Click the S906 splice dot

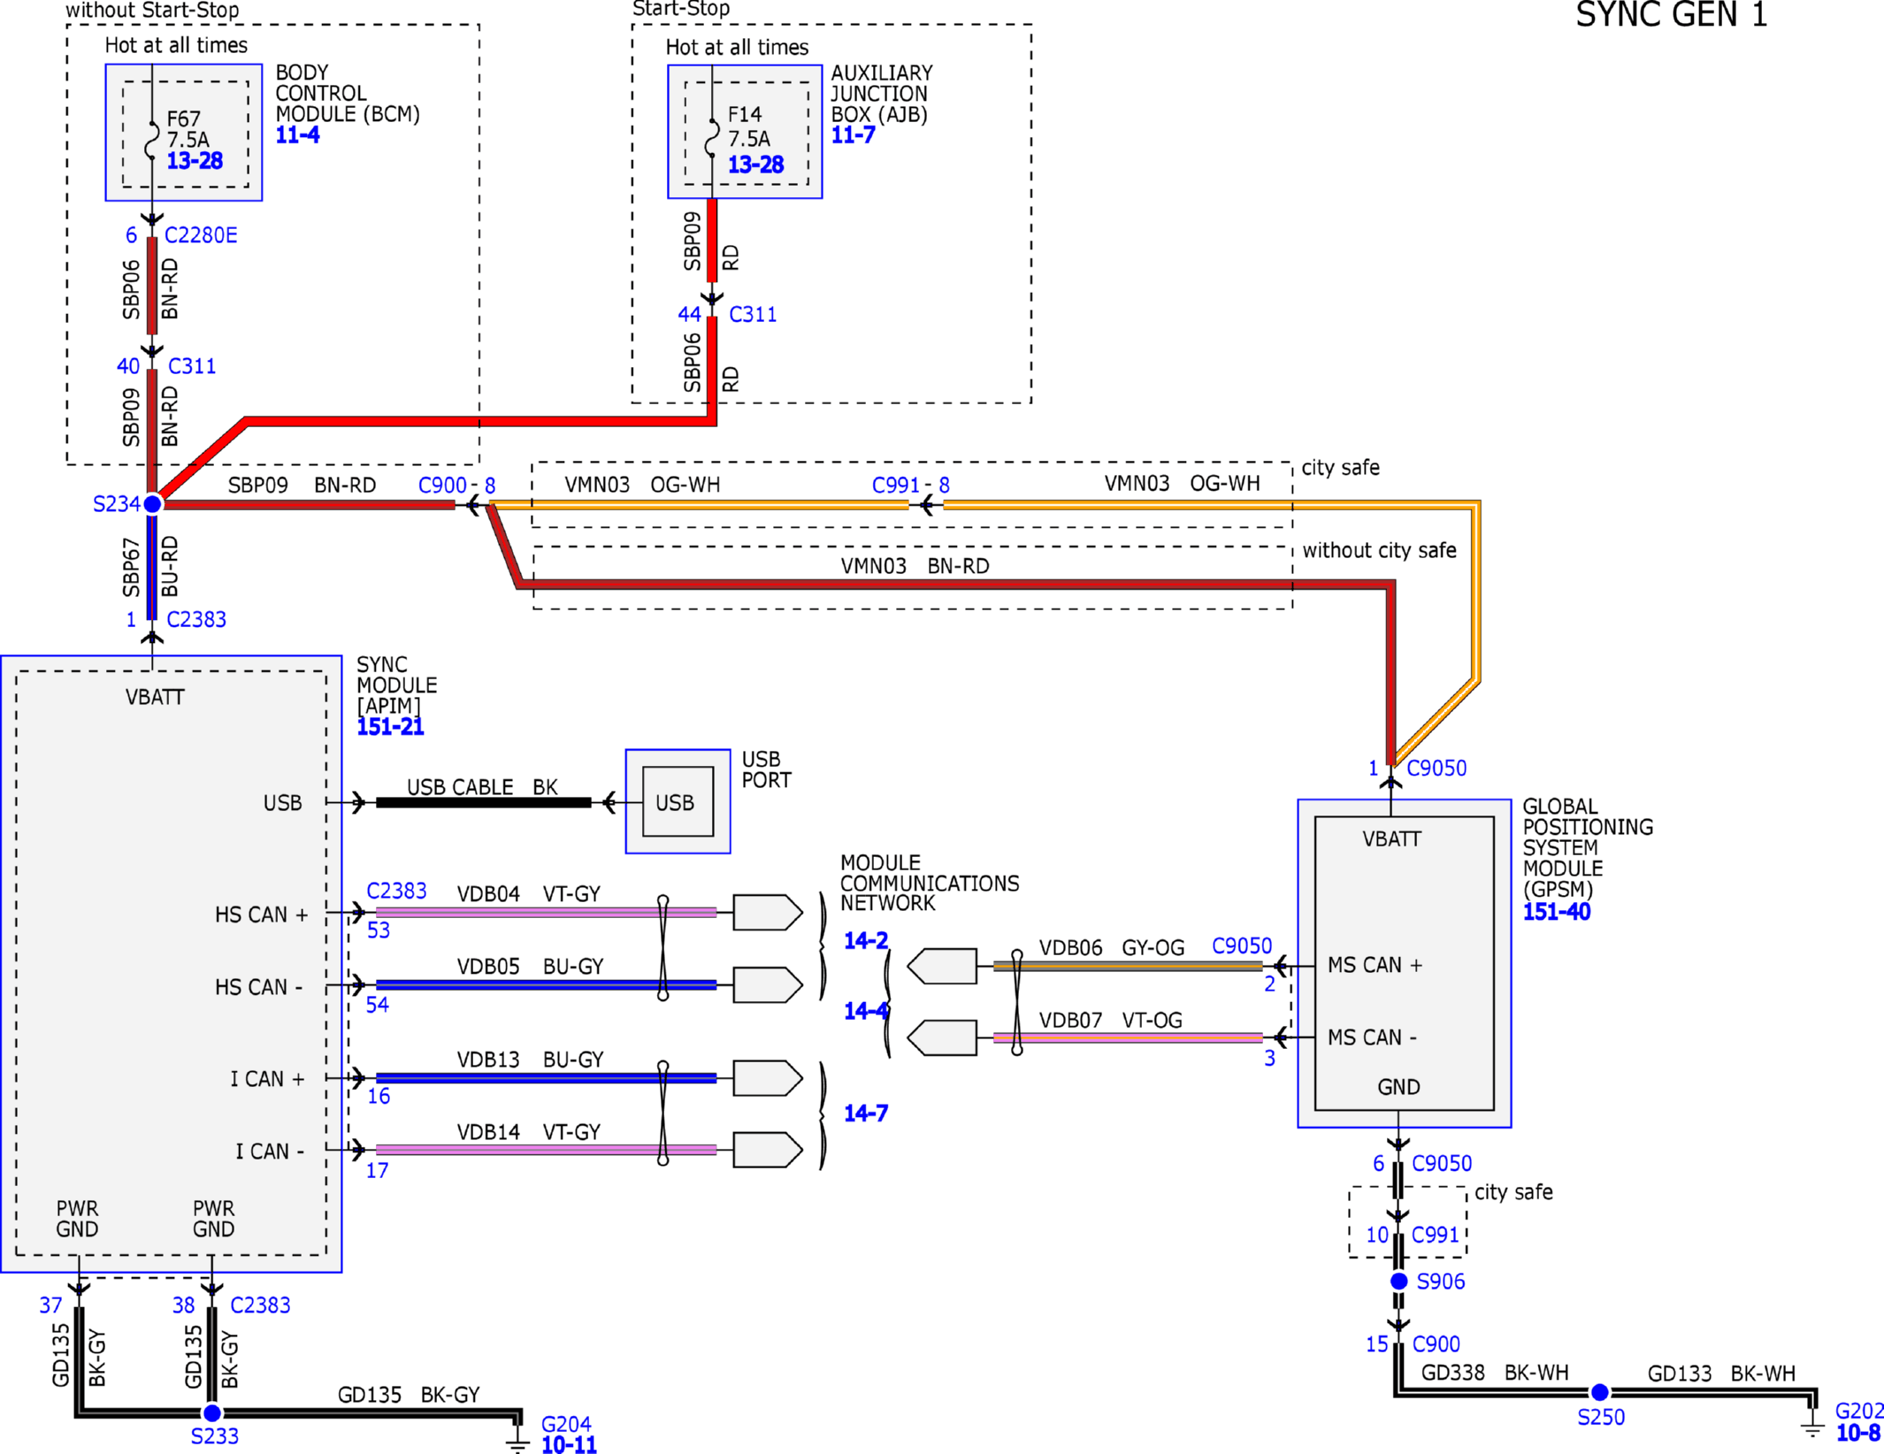pos(1398,1281)
